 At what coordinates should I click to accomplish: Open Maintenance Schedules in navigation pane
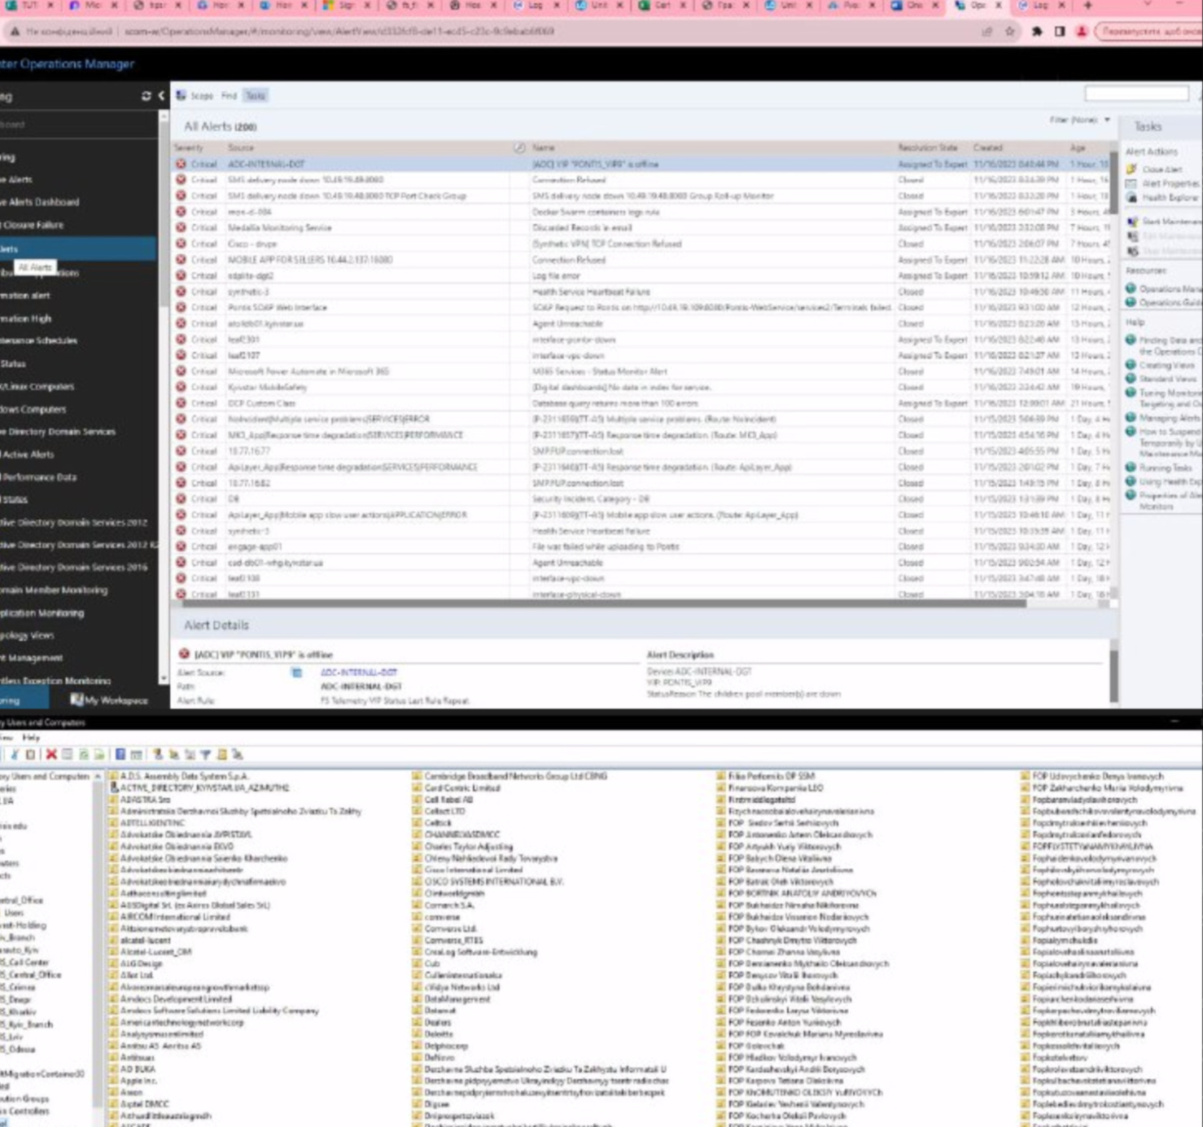click(x=39, y=340)
